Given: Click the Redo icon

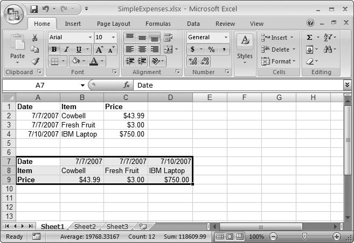Looking at the screenshot, I should [x=64, y=9].
